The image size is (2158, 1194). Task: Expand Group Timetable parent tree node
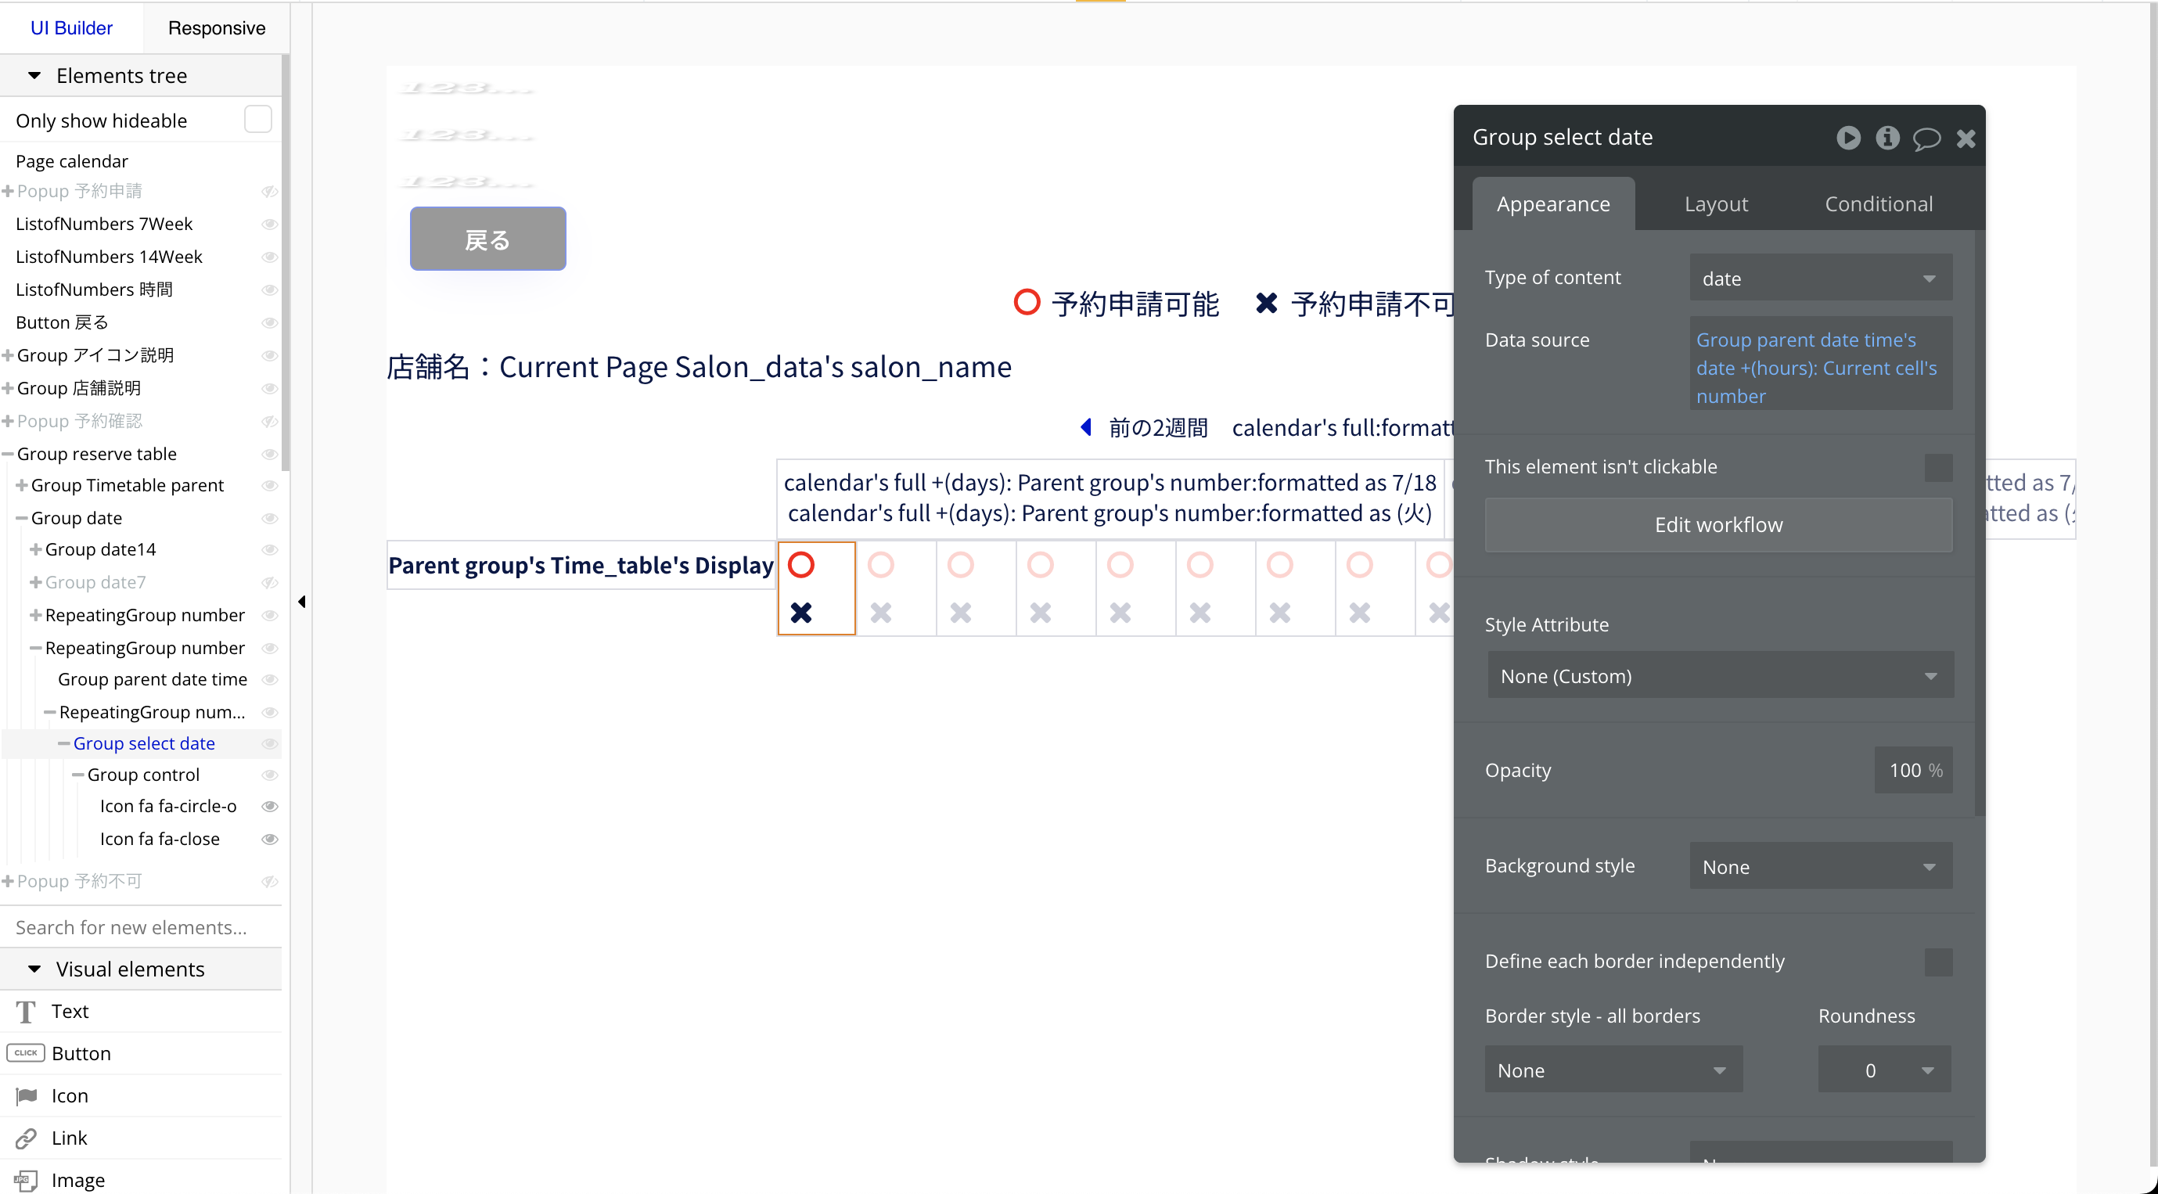coord(21,485)
